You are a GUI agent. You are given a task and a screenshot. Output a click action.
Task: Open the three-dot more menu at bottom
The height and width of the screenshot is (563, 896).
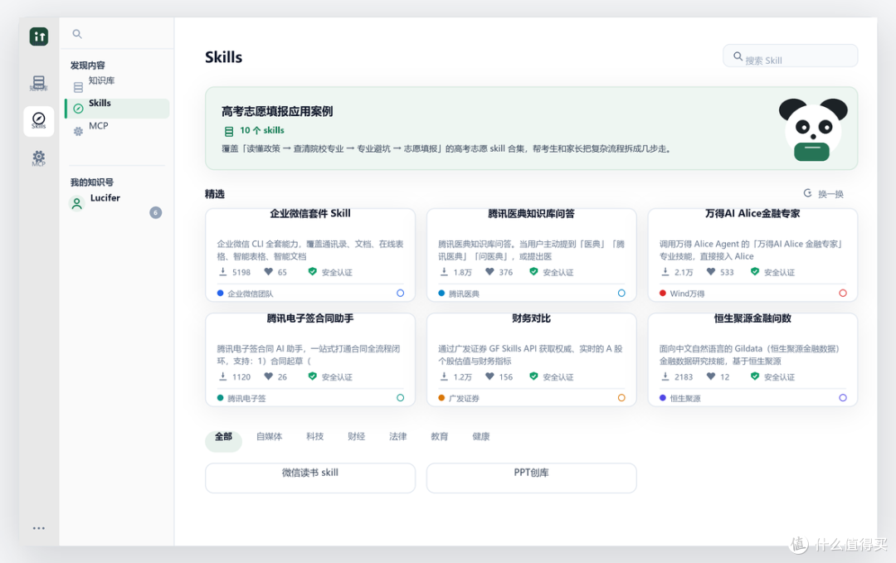(39, 528)
